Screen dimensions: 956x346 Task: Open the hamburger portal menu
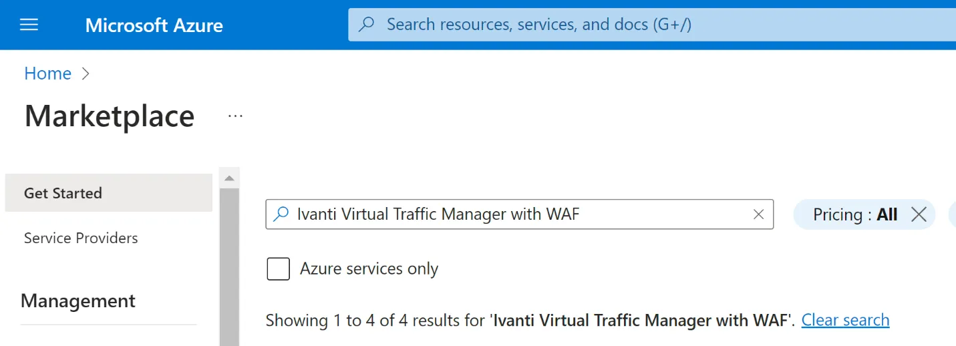click(29, 25)
